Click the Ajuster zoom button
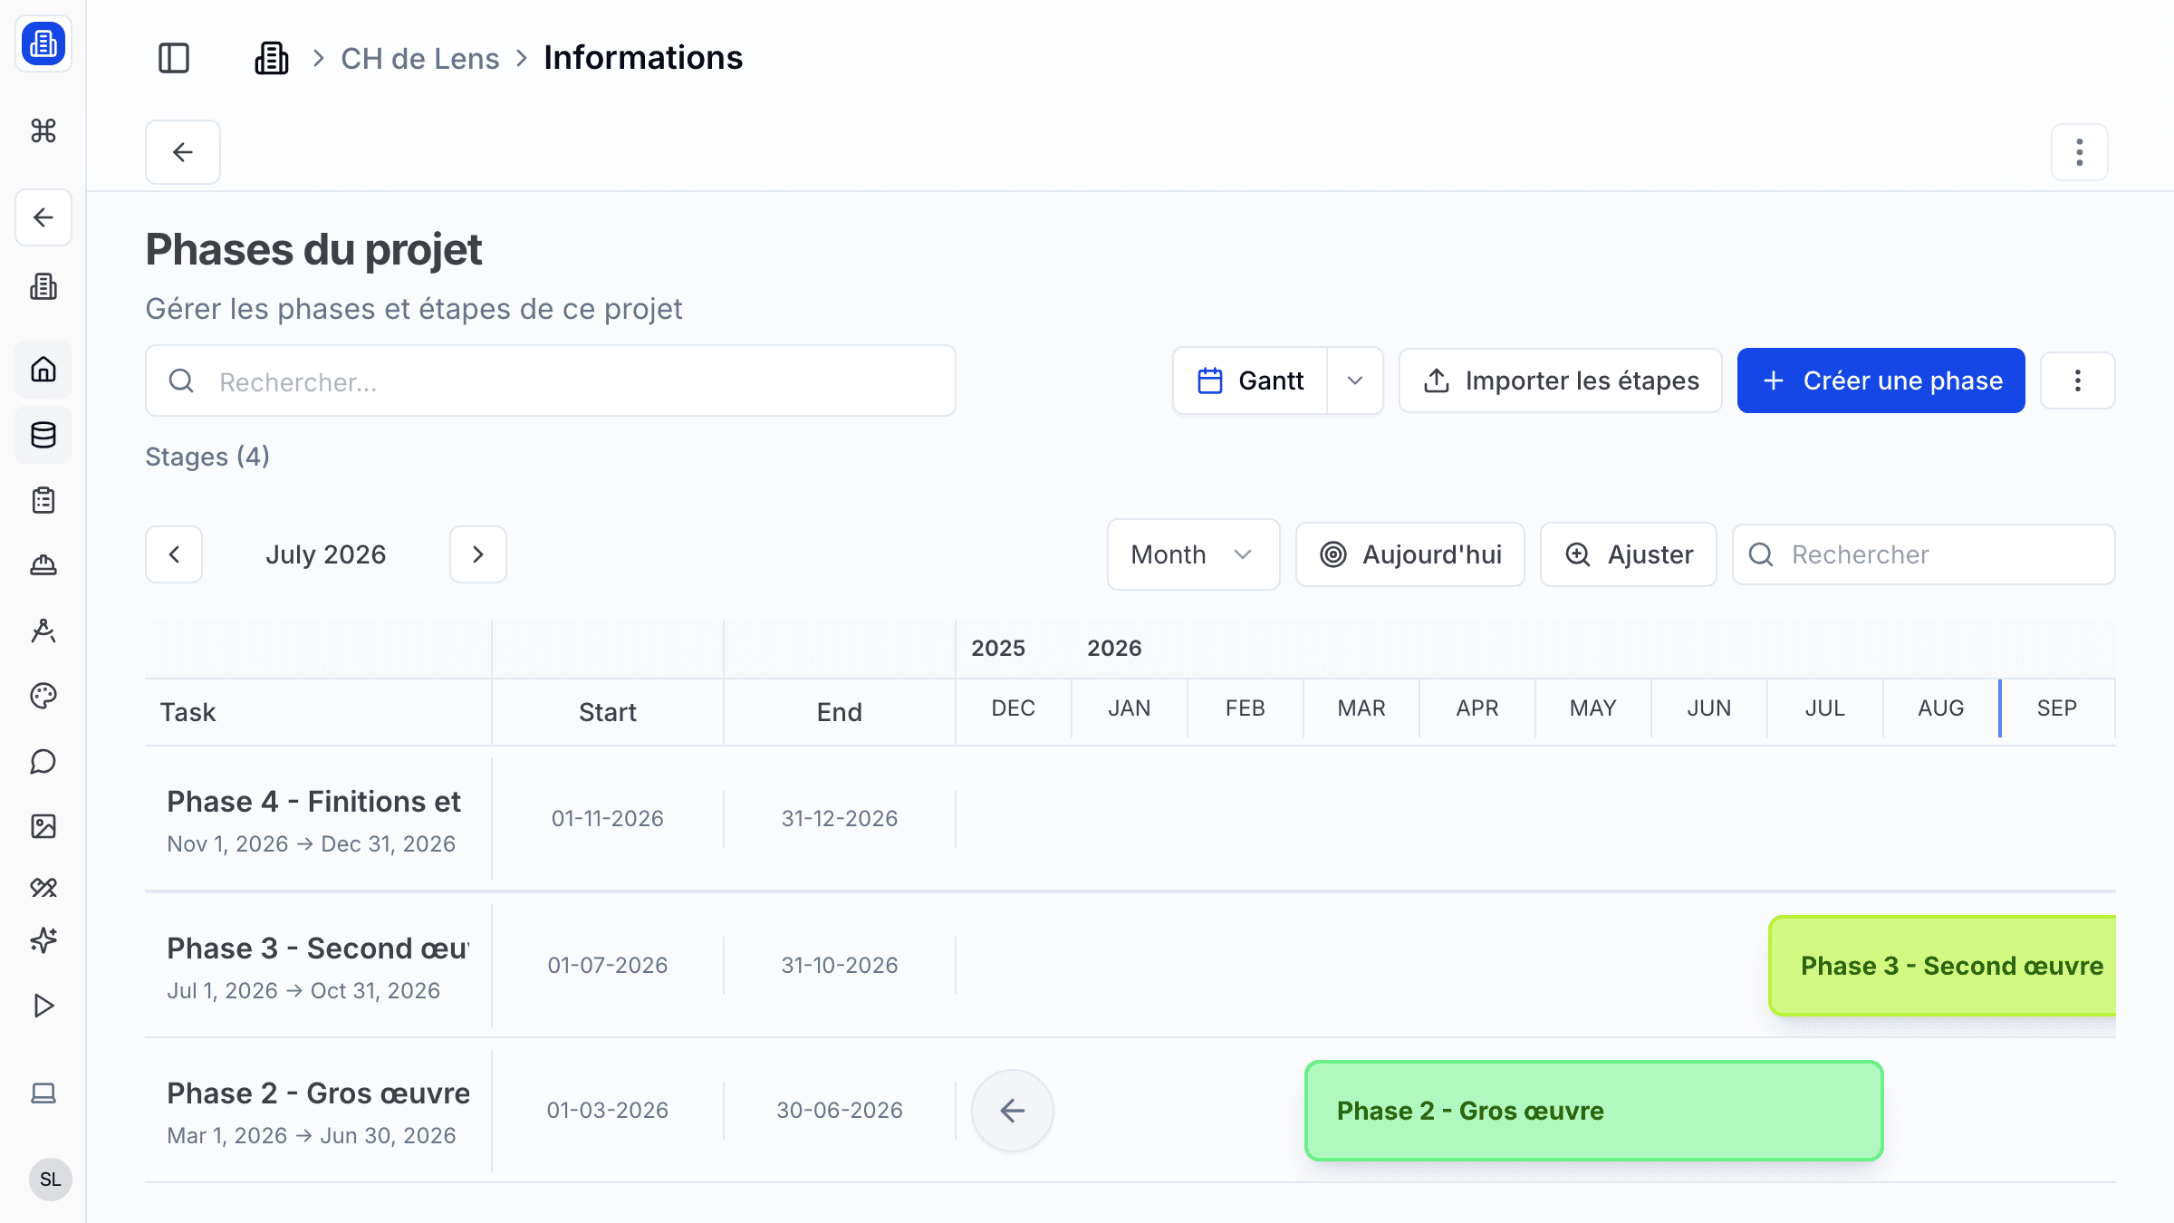 [1629, 554]
